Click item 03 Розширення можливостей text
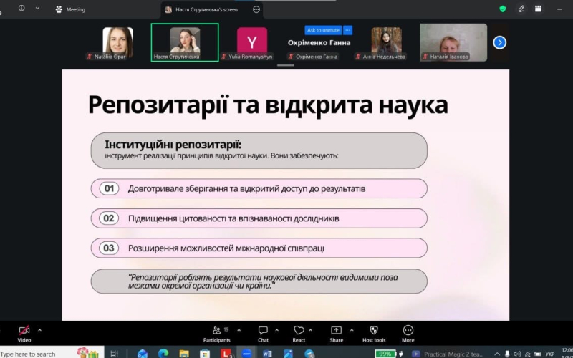This screenshot has height=358, width=573. point(226,248)
